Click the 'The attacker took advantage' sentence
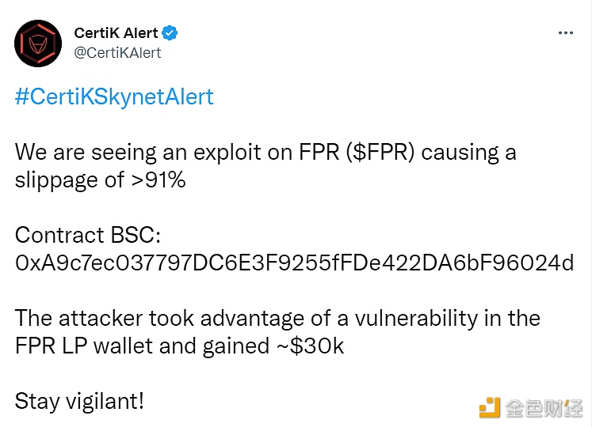This screenshot has width=592, height=427. click(x=159, y=318)
